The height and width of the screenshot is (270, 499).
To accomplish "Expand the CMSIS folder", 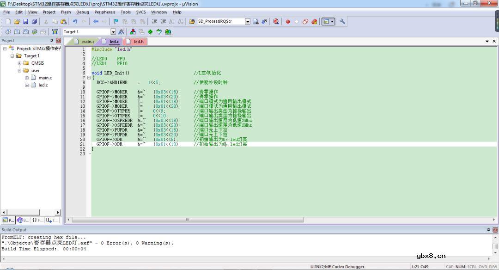I will click(19, 63).
